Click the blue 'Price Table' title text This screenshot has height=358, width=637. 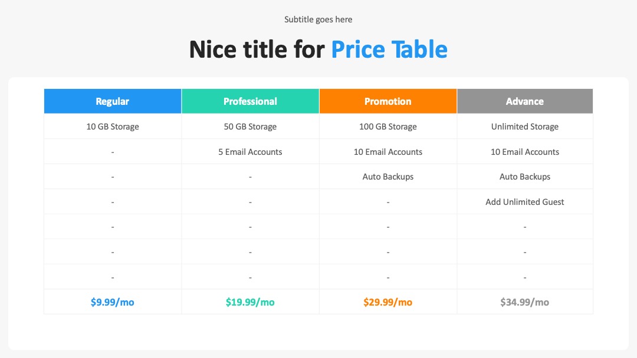click(389, 49)
